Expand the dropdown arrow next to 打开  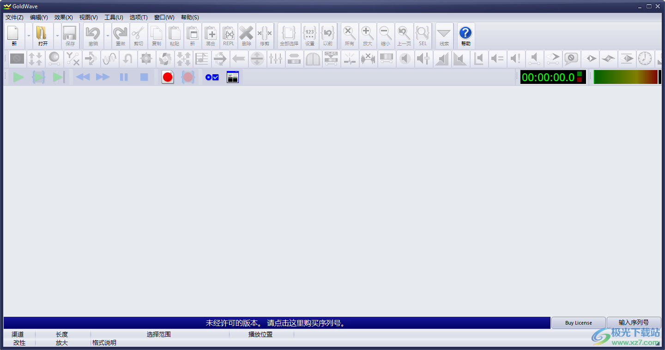pyautogui.click(x=57, y=36)
